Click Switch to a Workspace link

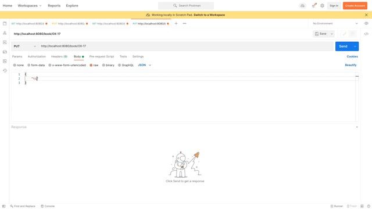(209, 15)
